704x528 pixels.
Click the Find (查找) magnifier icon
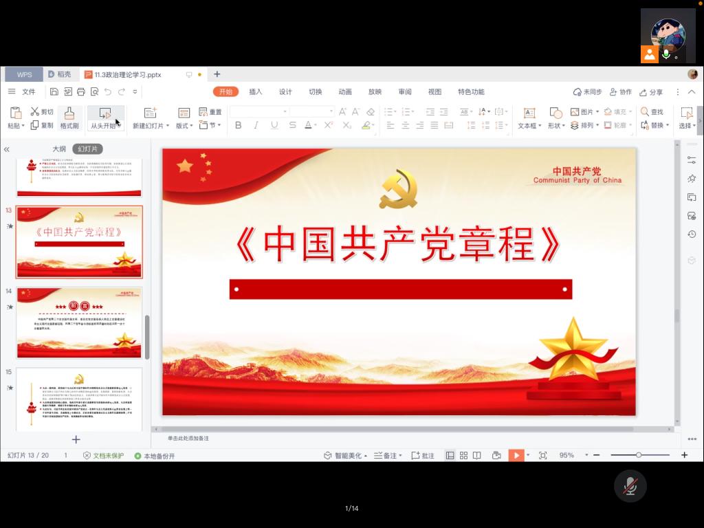[645, 111]
